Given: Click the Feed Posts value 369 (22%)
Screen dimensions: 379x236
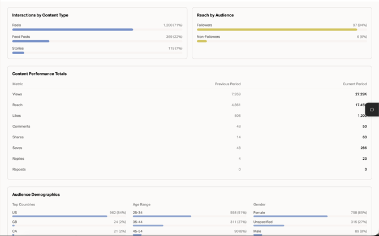Looking at the screenshot, I should (174, 37).
